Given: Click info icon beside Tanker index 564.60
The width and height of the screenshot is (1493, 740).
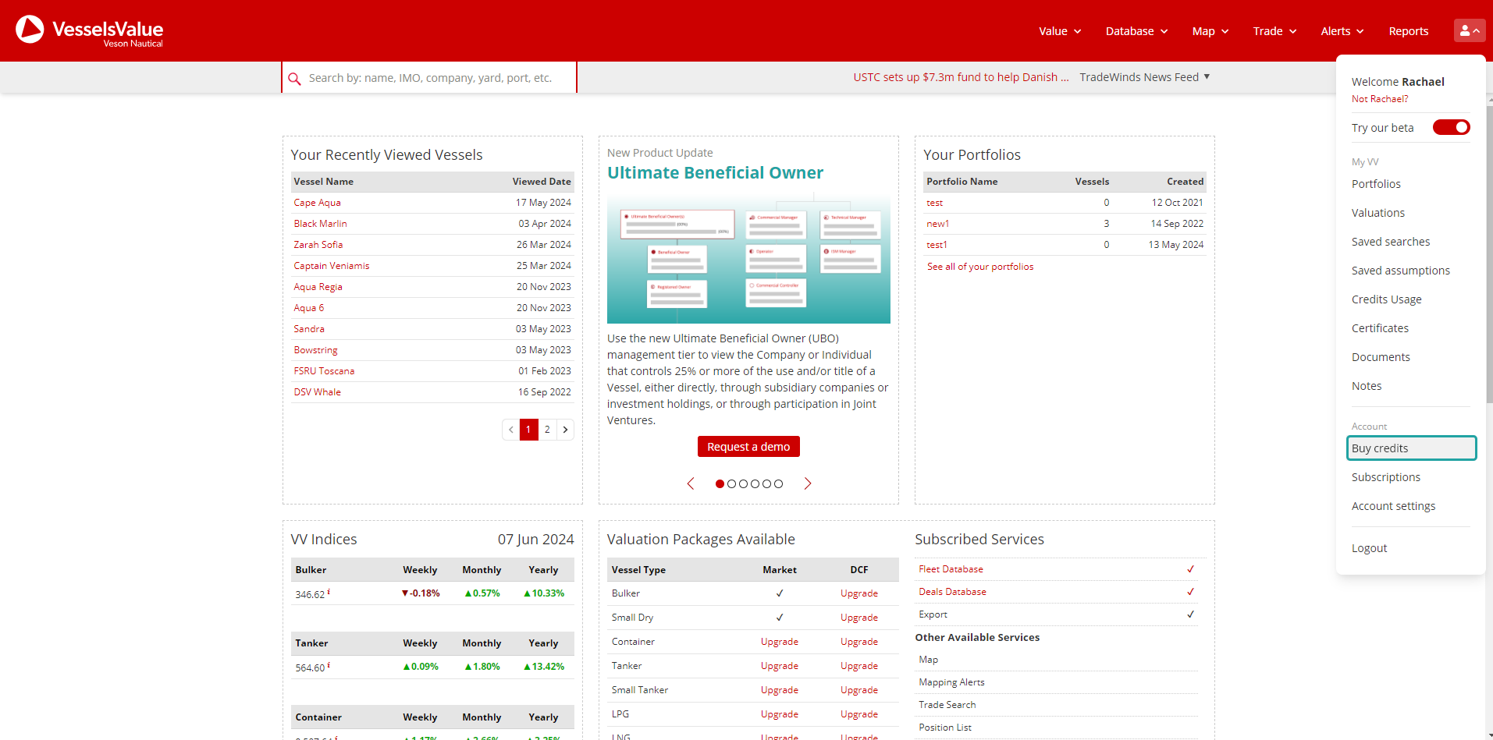Looking at the screenshot, I should click(329, 665).
